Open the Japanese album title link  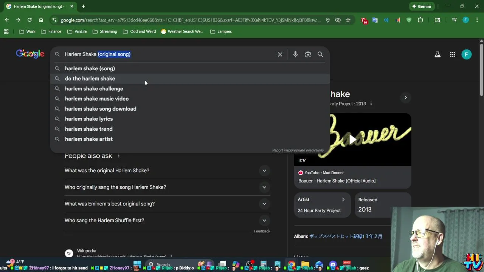click(346, 236)
